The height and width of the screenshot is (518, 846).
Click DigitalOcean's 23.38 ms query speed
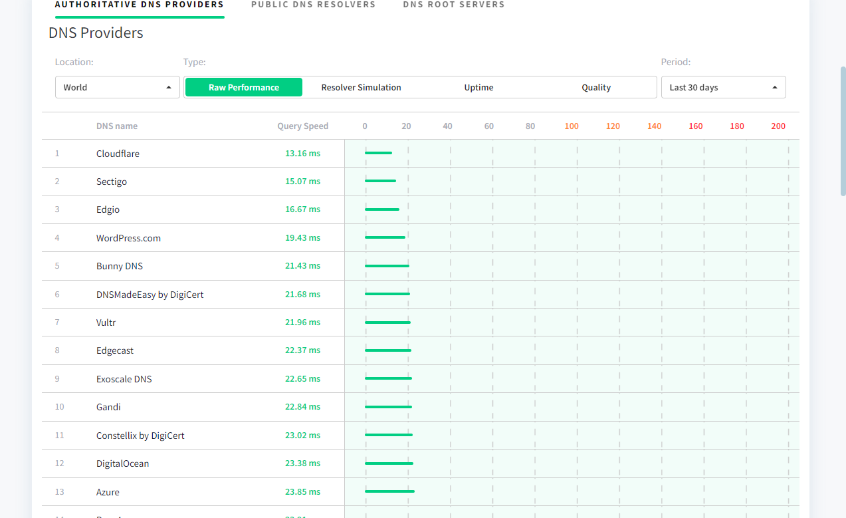click(303, 463)
